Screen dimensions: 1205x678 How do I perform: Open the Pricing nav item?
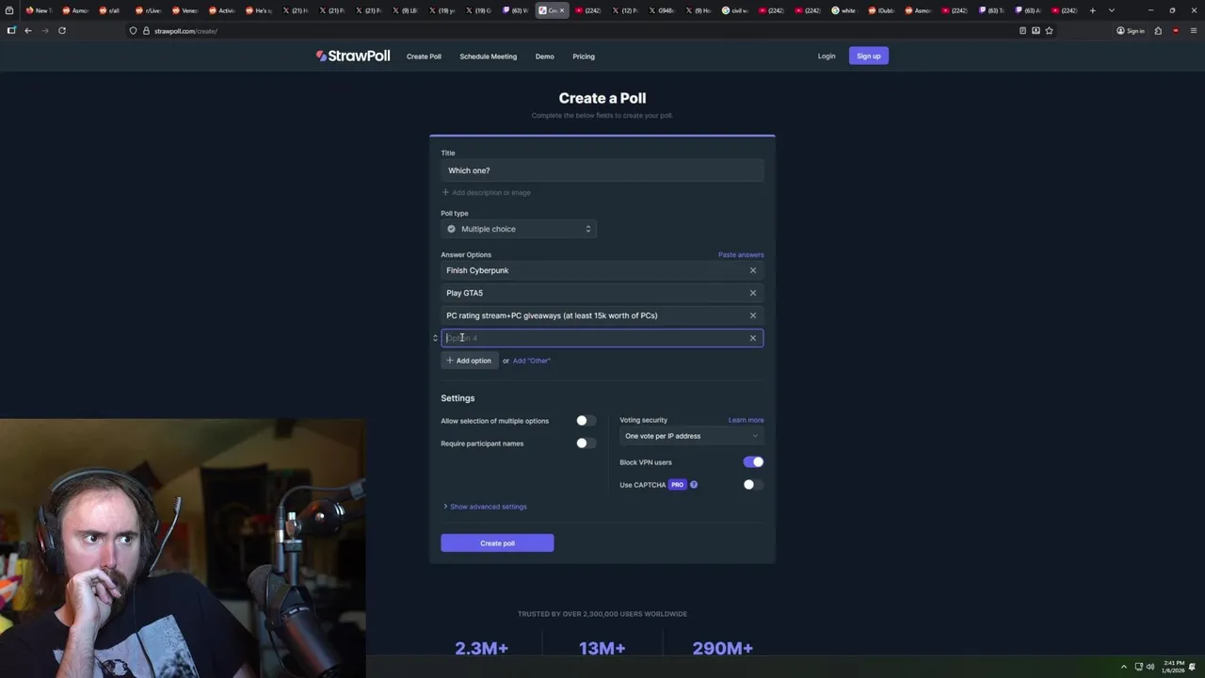(x=584, y=56)
